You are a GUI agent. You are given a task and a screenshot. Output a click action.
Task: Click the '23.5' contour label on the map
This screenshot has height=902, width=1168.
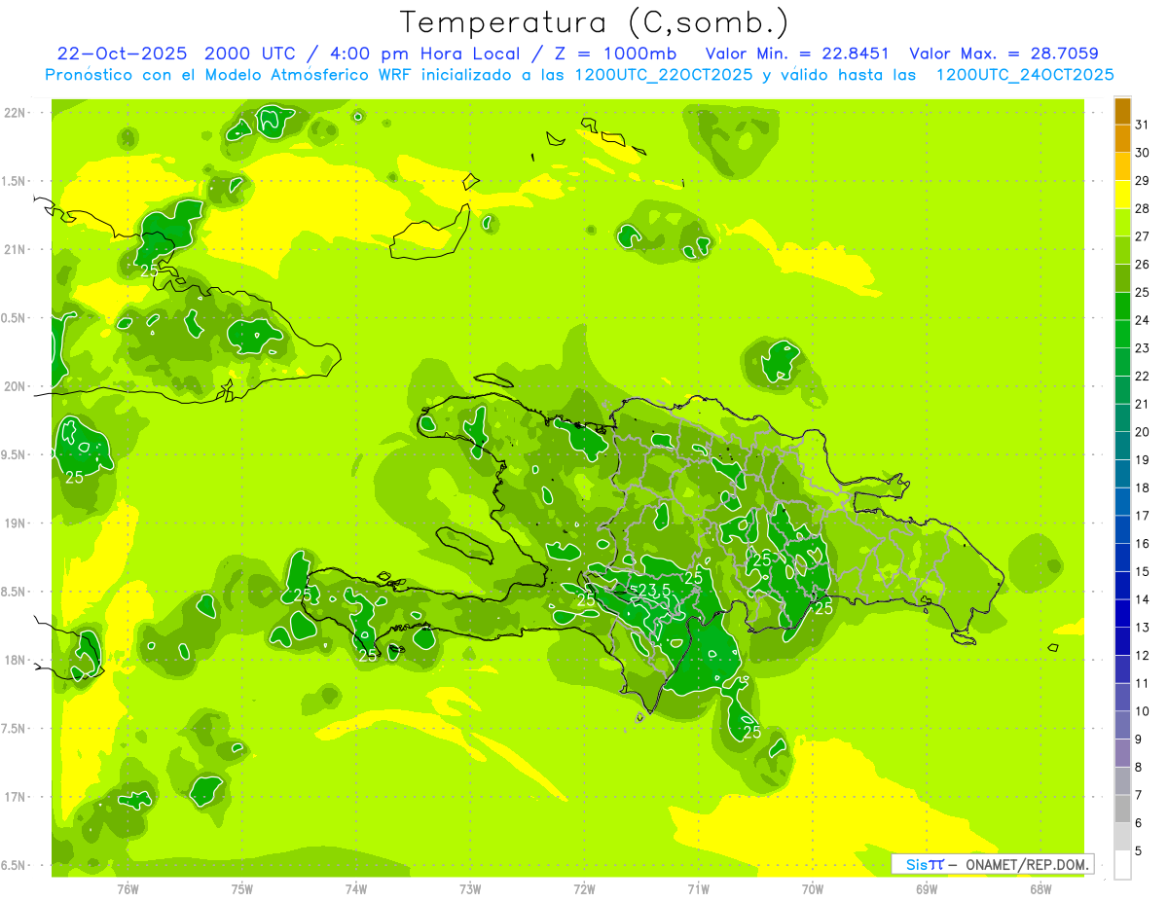click(653, 590)
